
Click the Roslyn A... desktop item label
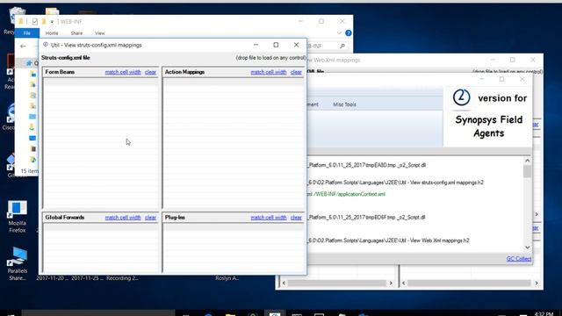pos(227,278)
